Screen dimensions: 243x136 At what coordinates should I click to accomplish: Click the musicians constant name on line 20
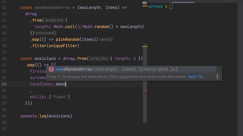(x=45, y=59)
